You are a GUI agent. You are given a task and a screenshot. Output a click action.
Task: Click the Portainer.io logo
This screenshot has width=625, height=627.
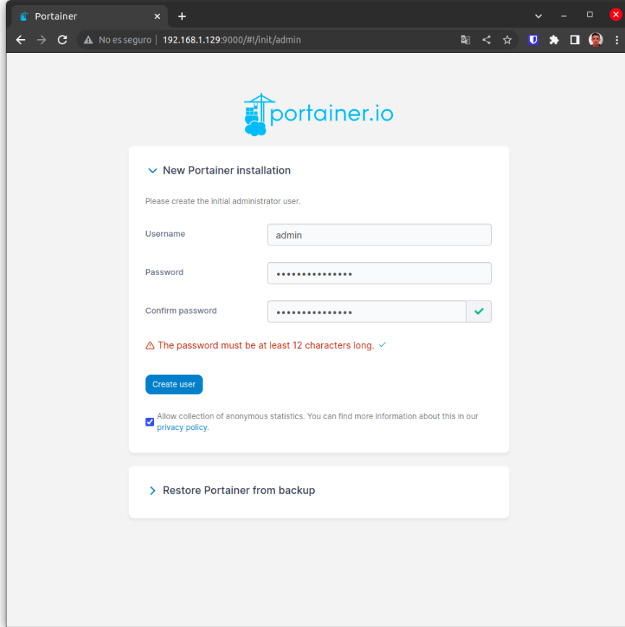[x=318, y=113]
